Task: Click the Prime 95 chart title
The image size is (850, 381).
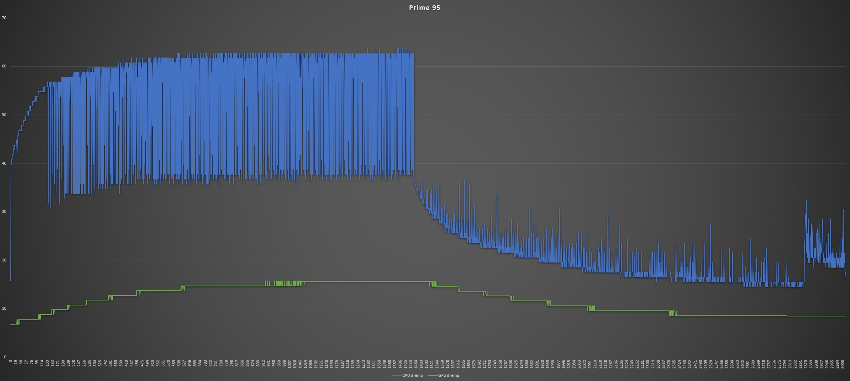Action: click(x=425, y=8)
